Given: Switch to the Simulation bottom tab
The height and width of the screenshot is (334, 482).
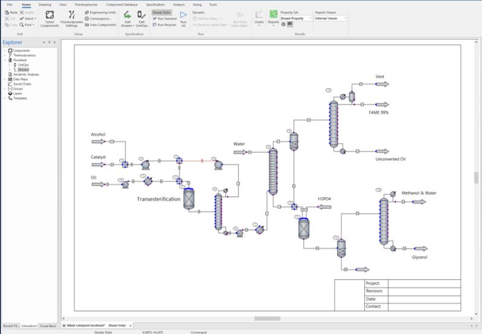Looking at the screenshot, I should [x=29, y=326].
